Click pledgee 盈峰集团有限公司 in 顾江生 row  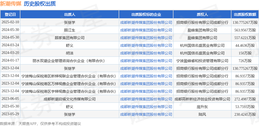[x=202, y=30]
